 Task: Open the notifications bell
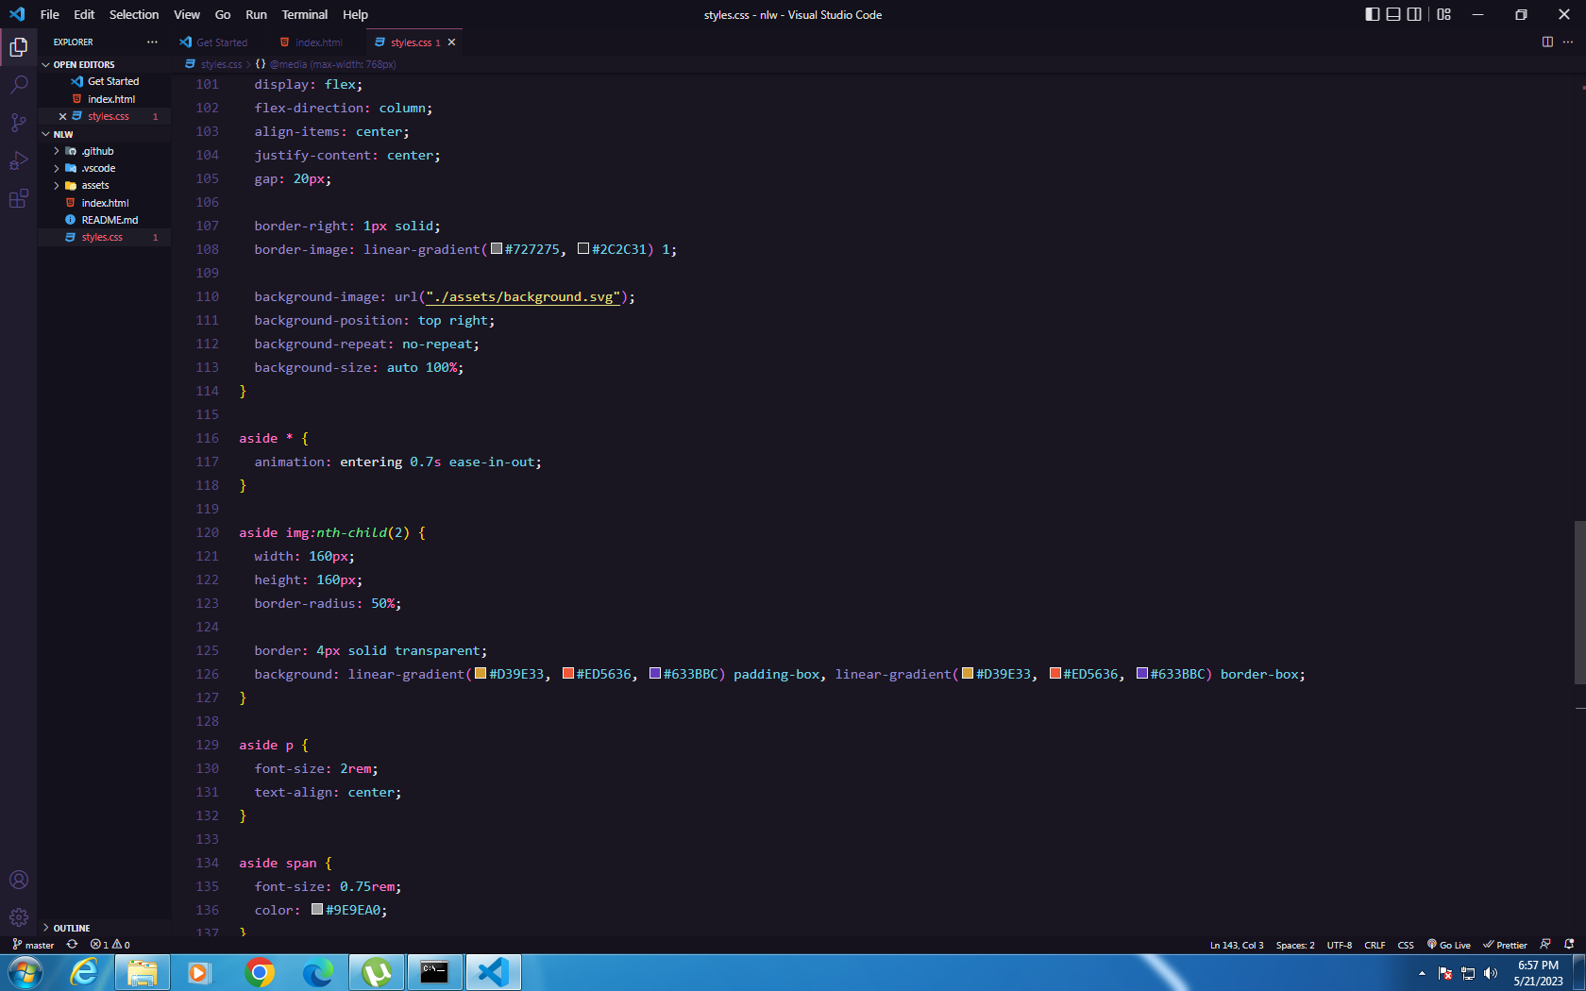(x=1569, y=945)
